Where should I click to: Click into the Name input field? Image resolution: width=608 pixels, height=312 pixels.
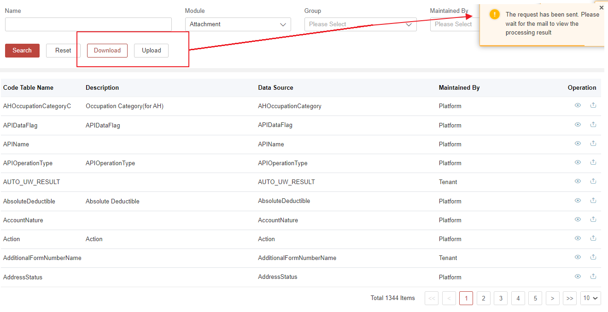pyautogui.click(x=88, y=24)
